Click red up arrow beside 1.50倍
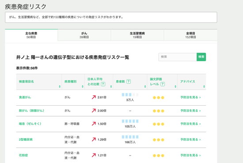This screenshot has height=163, width=243. (94, 124)
